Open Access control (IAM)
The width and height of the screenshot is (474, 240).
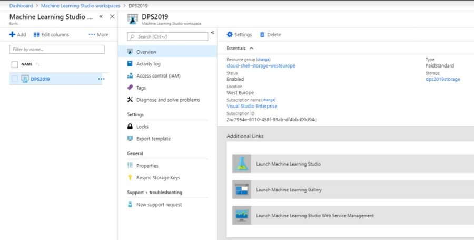point(159,76)
